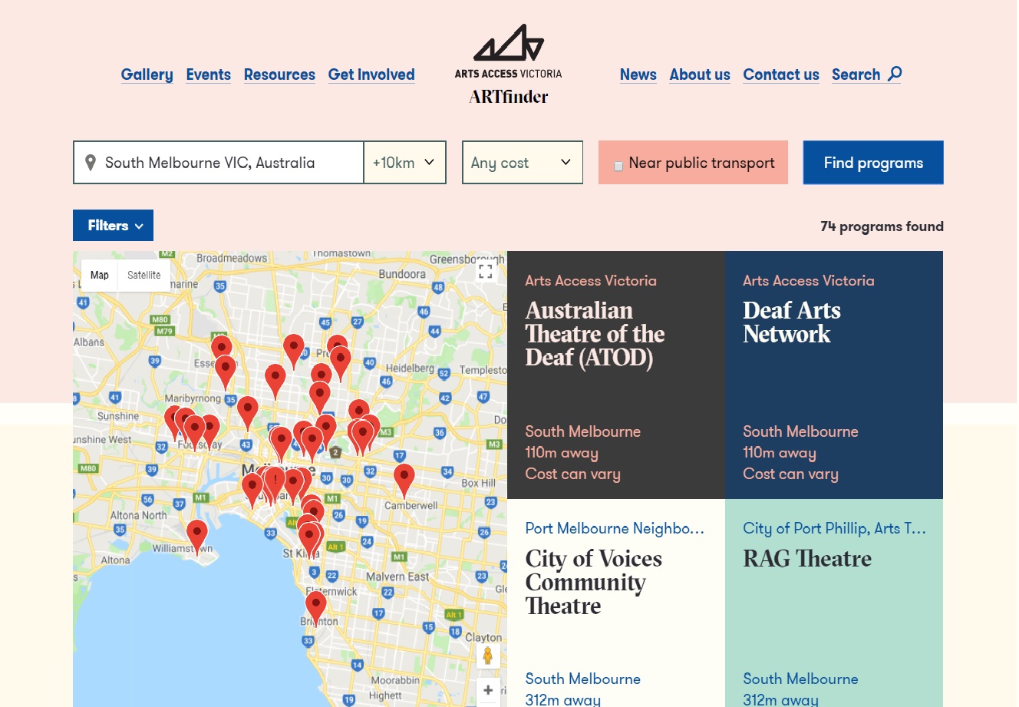
Task: Open City of Voices Community Theatre card
Action: click(x=616, y=603)
